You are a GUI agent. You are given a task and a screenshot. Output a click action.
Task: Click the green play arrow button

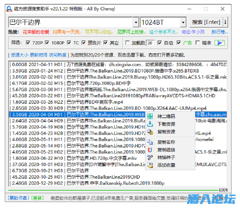pyautogui.click(x=220, y=43)
